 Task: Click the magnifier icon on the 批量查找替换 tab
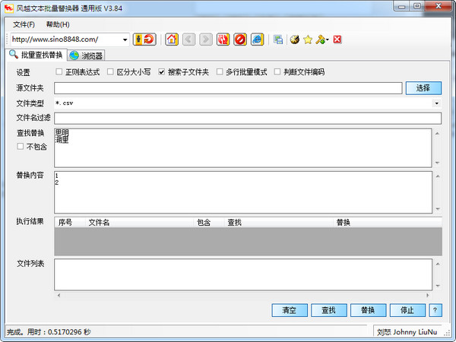pos(14,54)
